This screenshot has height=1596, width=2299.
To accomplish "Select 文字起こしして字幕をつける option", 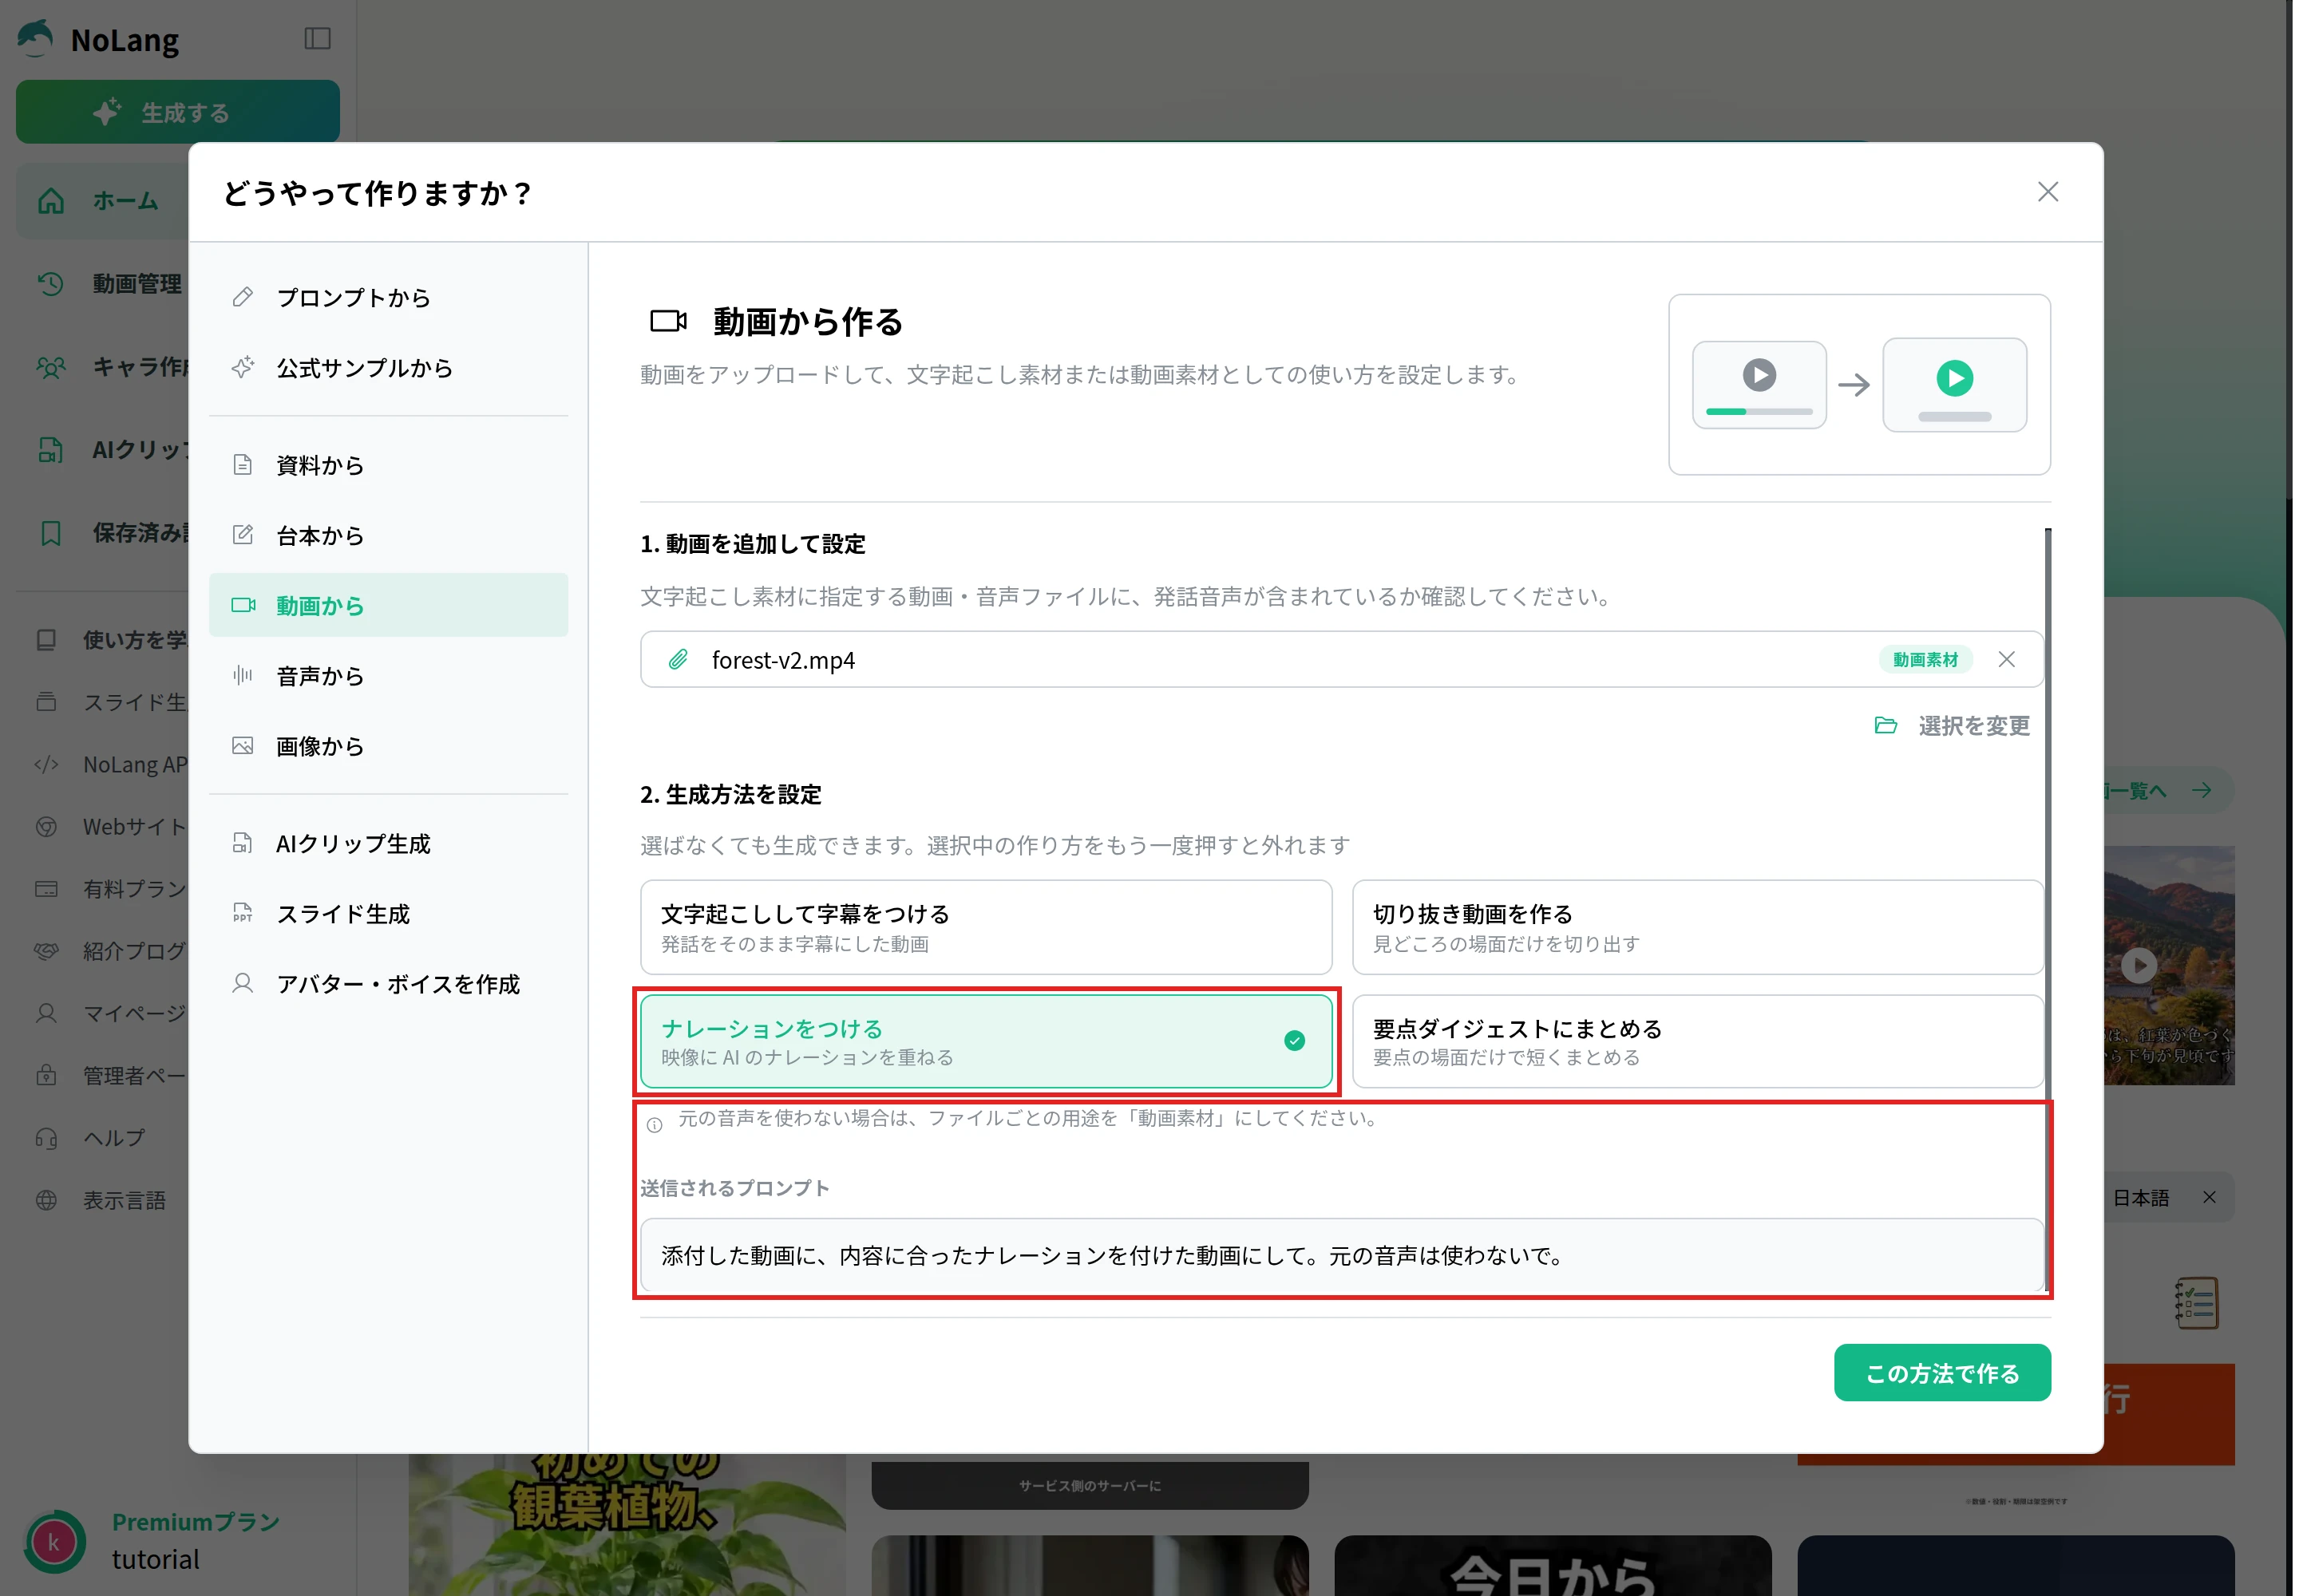I will (985, 927).
